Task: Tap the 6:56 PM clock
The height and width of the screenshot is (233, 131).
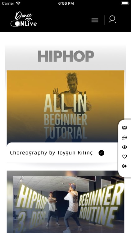Action: click(66, 3)
